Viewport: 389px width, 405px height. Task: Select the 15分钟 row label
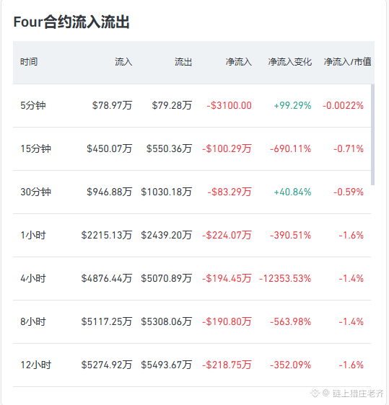click(x=35, y=148)
